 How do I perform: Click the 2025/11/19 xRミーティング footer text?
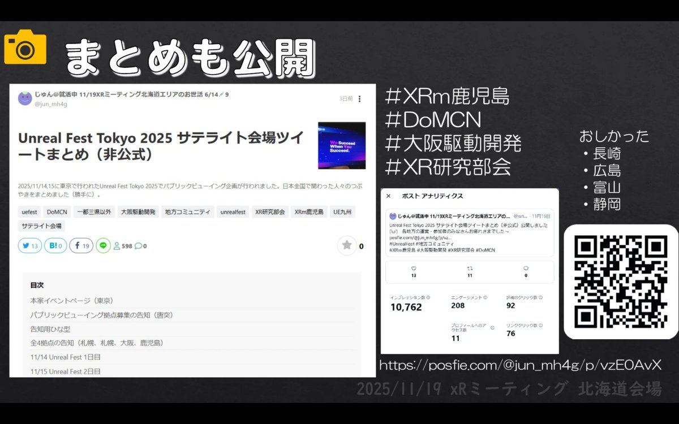click(x=509, y=389)
